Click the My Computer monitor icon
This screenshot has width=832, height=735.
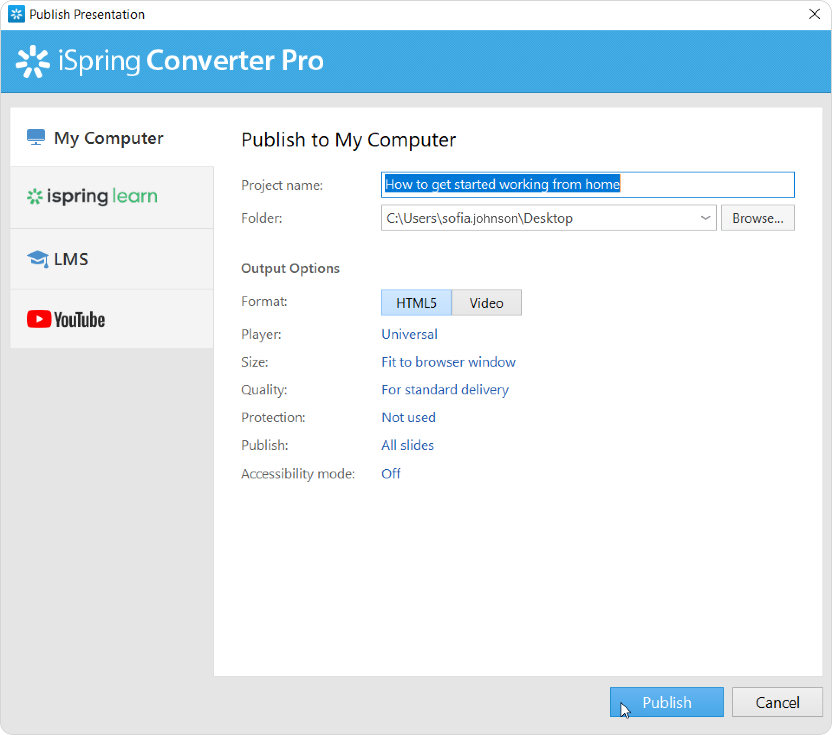pyautogui.click(x=36, y=137)
